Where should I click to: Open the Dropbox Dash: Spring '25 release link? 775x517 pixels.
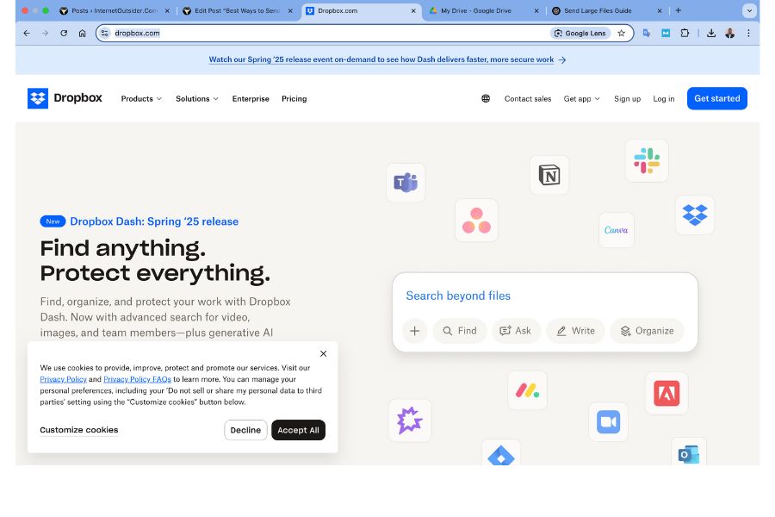154,221
